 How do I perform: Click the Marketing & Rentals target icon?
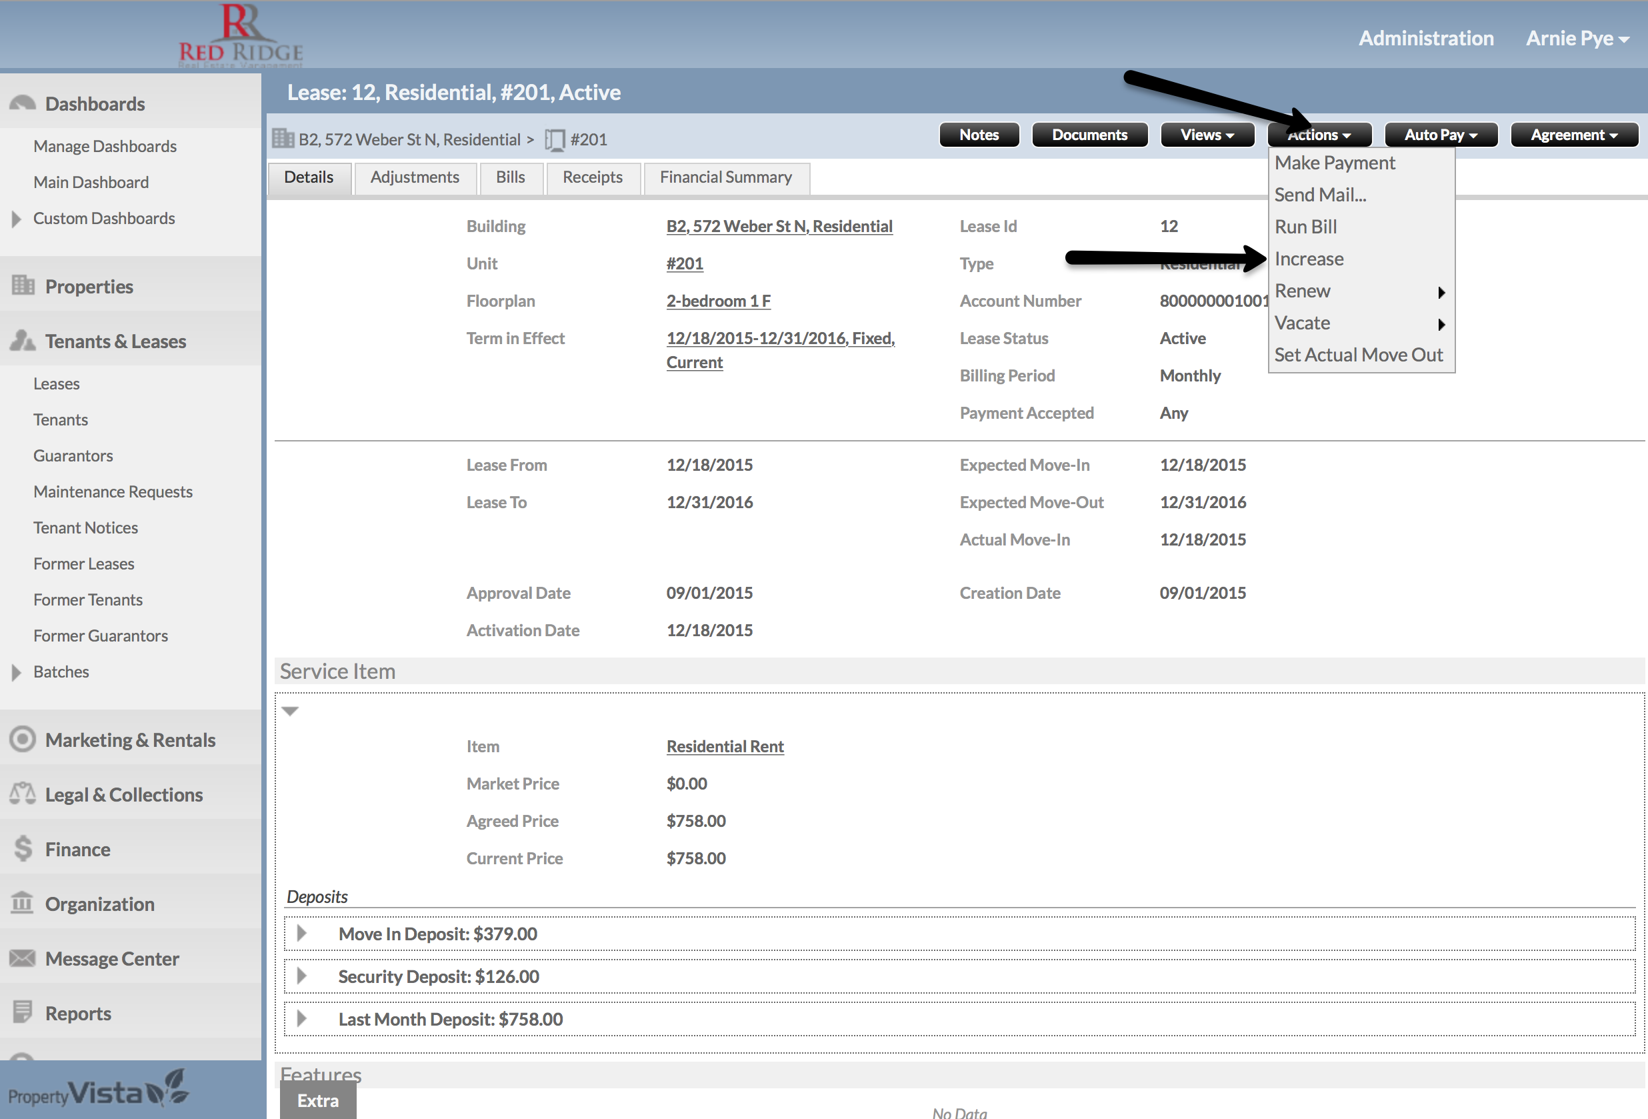click(x=23, y=740)
